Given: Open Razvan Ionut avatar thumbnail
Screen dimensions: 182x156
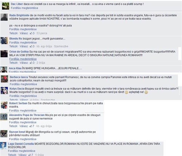Looking at the screenshot, I should pos(4,134).
